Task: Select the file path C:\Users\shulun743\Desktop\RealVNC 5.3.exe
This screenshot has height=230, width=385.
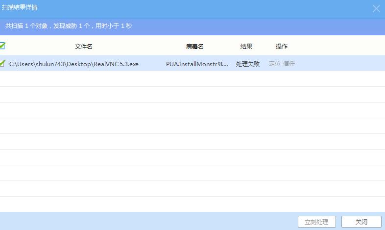Action: coord(74,64)
